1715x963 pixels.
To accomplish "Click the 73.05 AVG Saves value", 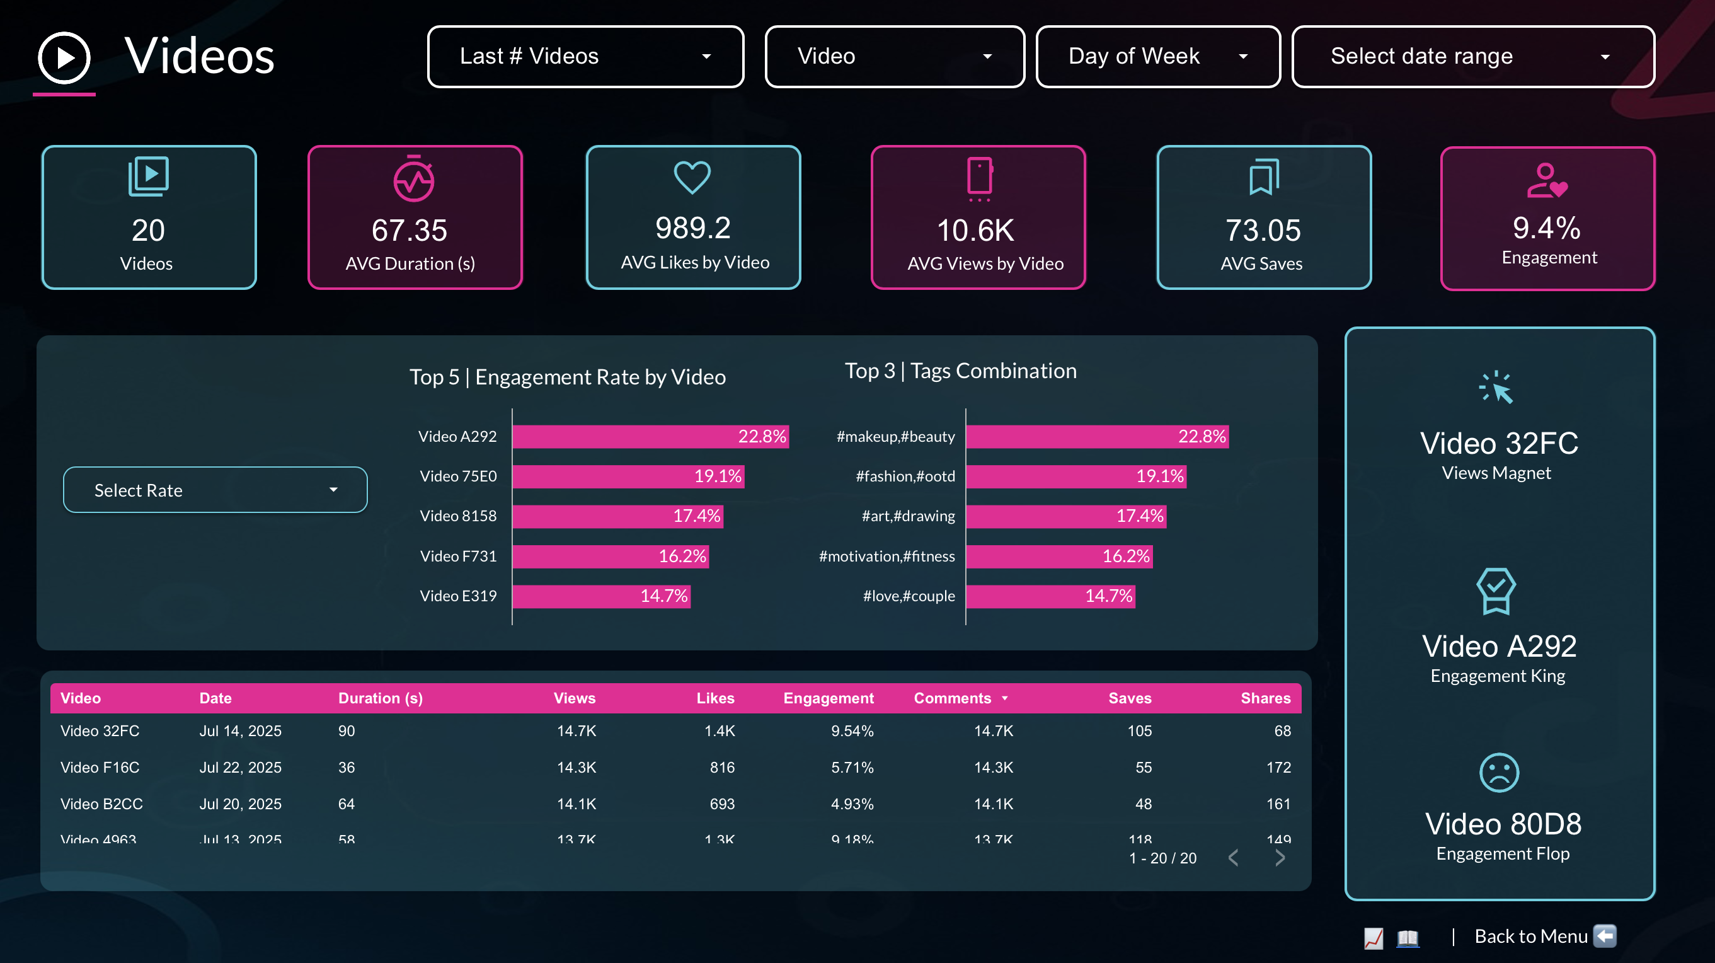I will (1263, 231).
